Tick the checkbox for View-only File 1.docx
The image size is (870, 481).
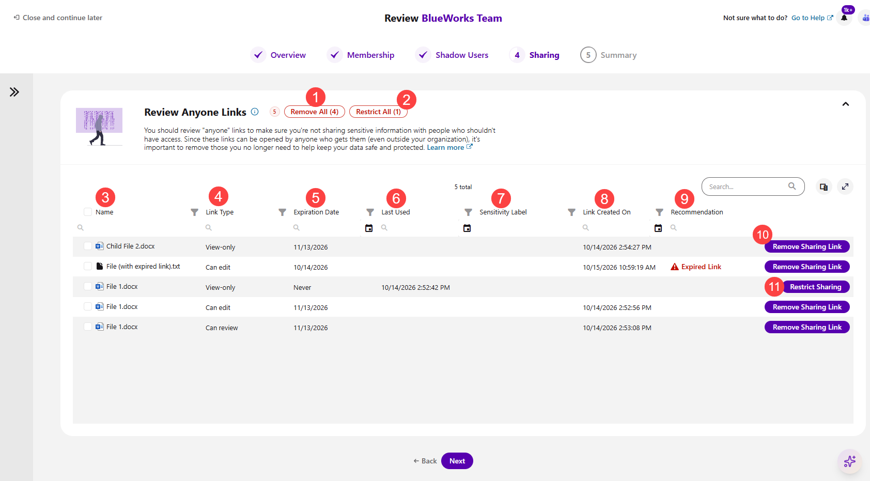[88, 286]
